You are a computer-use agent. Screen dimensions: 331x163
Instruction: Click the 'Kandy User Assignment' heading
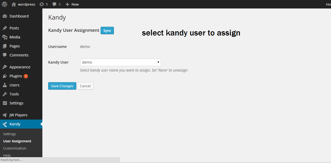point(74,30)
